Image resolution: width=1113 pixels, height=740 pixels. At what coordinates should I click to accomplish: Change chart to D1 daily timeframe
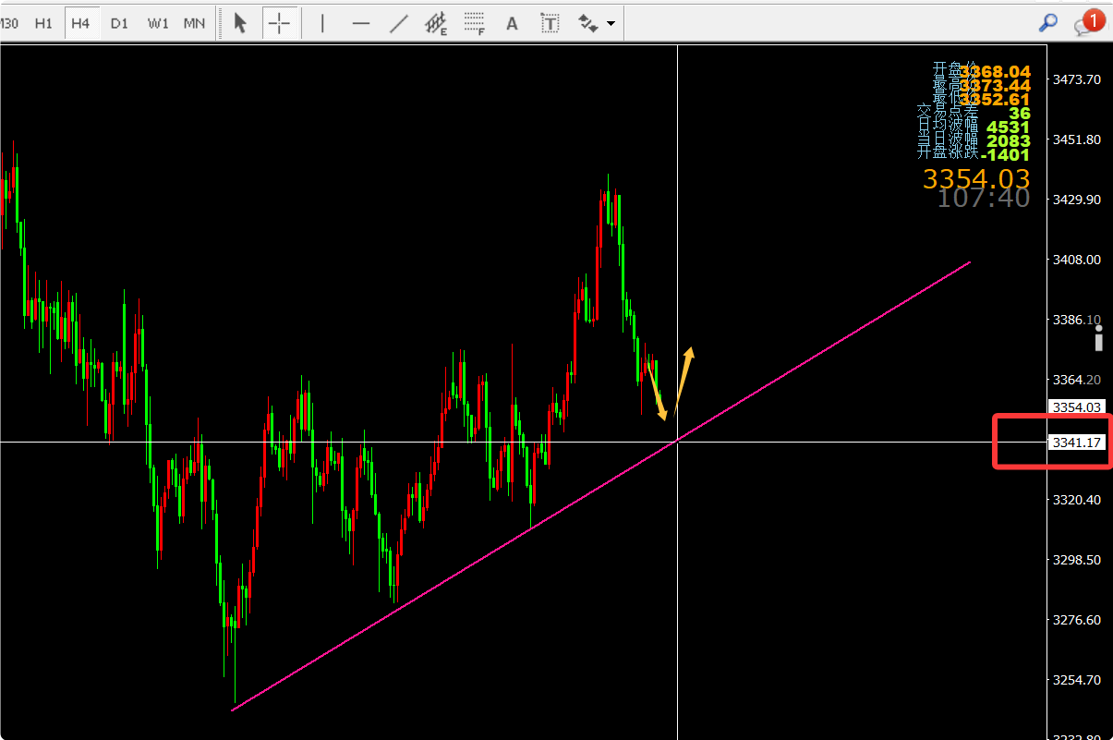click(x=119, y=23)
